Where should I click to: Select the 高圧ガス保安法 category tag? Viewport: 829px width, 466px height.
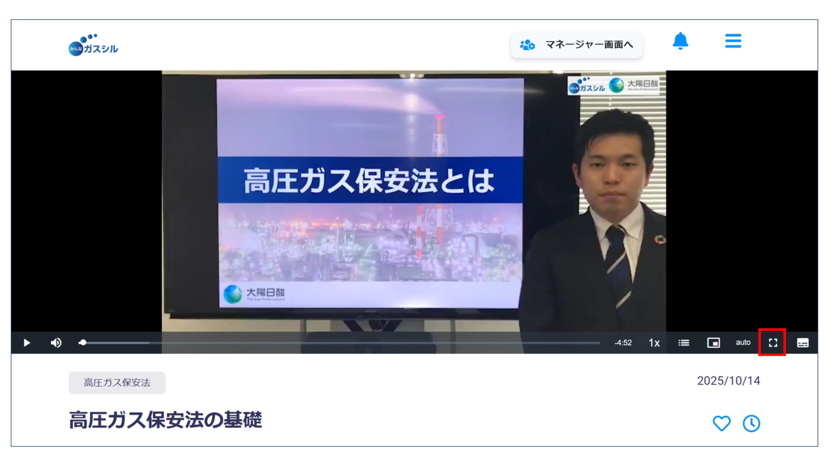(x=117, y=383)
